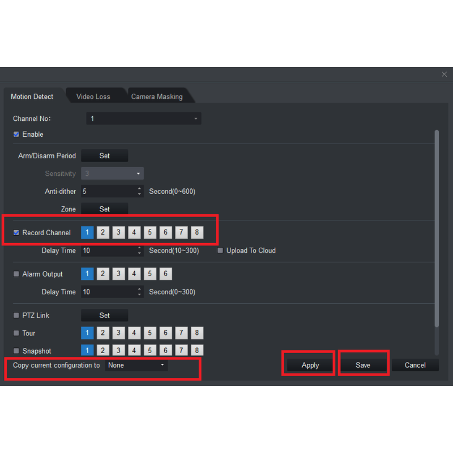Select Snapshot channel 3
This screenshot has width=453, height=453.
(x=118, y=350)
